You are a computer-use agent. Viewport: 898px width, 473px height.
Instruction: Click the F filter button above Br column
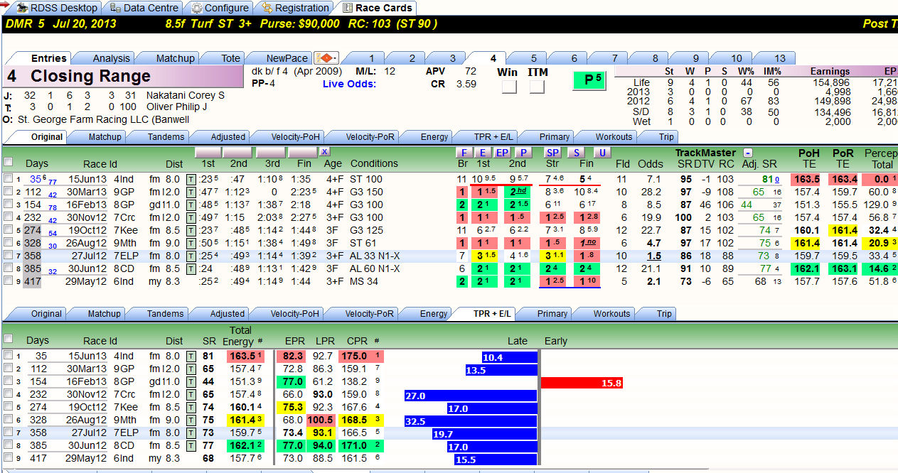click(464, 153)
